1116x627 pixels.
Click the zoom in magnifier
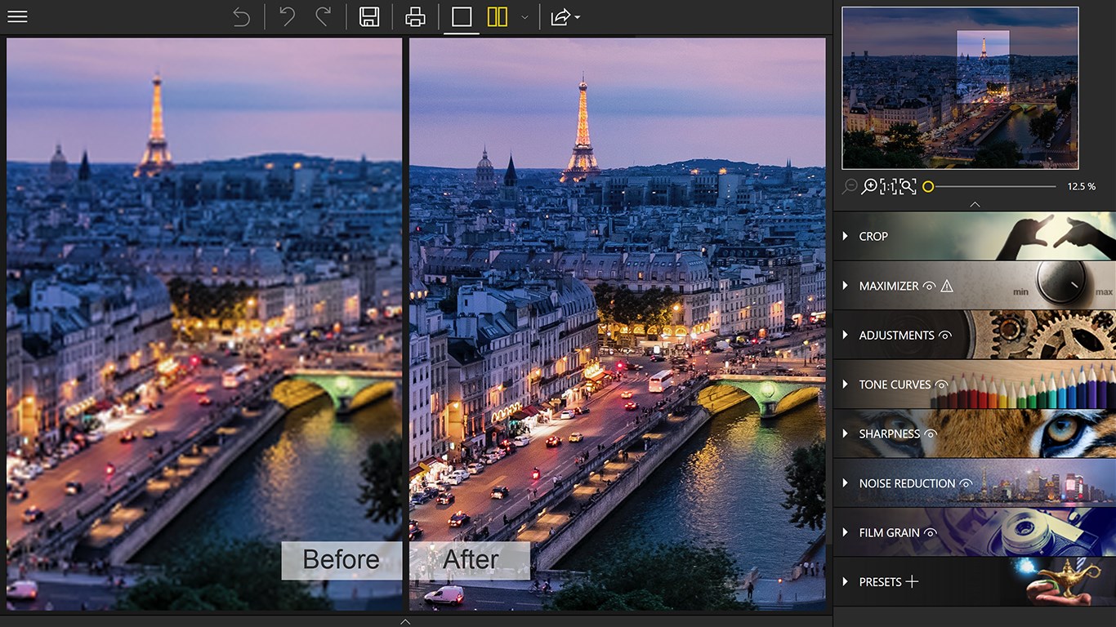pyautogui.click(x=870, y=187)
